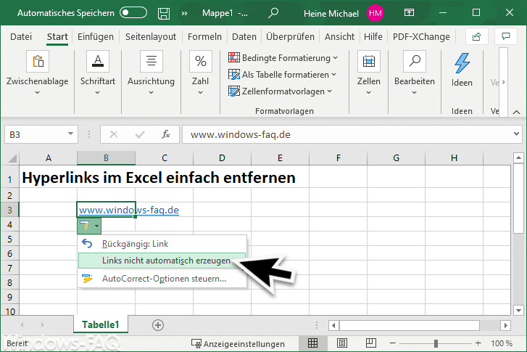Select column C header
The height and width of the screenshot is (352, 527).
coord(165,157)
